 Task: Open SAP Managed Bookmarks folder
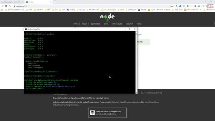point(15,10)
